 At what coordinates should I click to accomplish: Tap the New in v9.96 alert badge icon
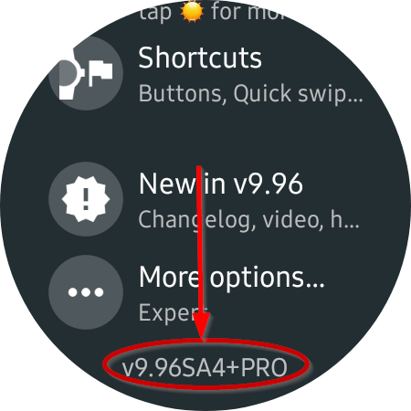coord(86,199)
